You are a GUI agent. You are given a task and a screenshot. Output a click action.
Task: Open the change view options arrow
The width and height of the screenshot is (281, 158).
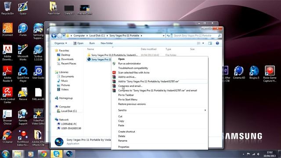coord(203,43)
